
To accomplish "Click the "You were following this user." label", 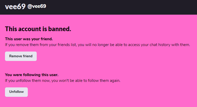I will (32, 75).
